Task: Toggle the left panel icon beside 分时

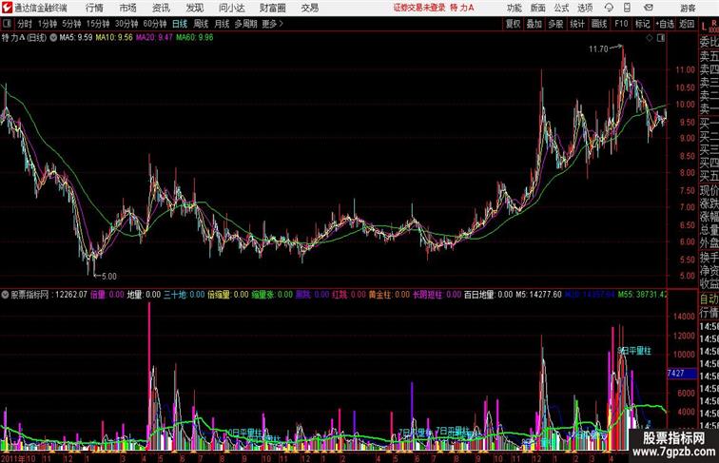Action: click(7, 24)
